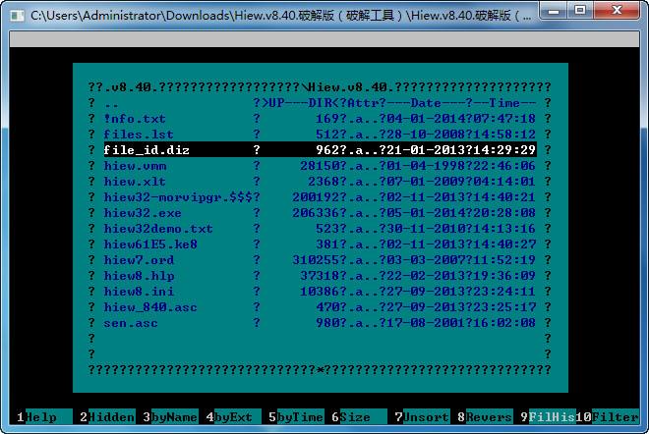Viewport: 649px width, 434px height.
Task: Sort files with 4 byExt
Action: [x=233, y=417]
